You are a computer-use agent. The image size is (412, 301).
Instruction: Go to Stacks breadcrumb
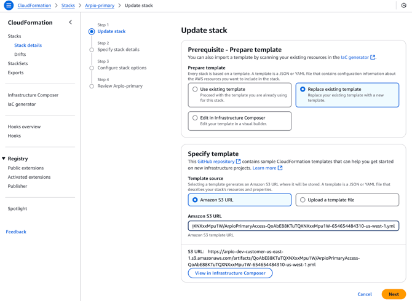68,6
